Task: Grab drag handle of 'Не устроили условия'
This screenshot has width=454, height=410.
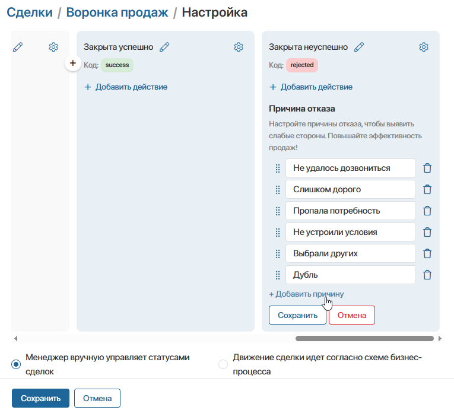Action: click(278, 232)
